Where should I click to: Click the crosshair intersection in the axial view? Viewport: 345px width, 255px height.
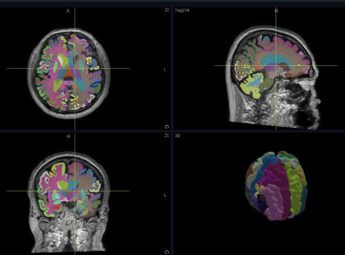click(x=75, y=68)
